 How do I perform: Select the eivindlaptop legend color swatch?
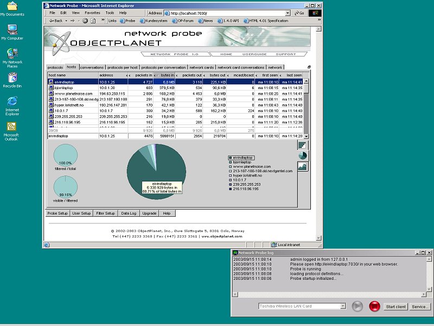tap(230, 158)
